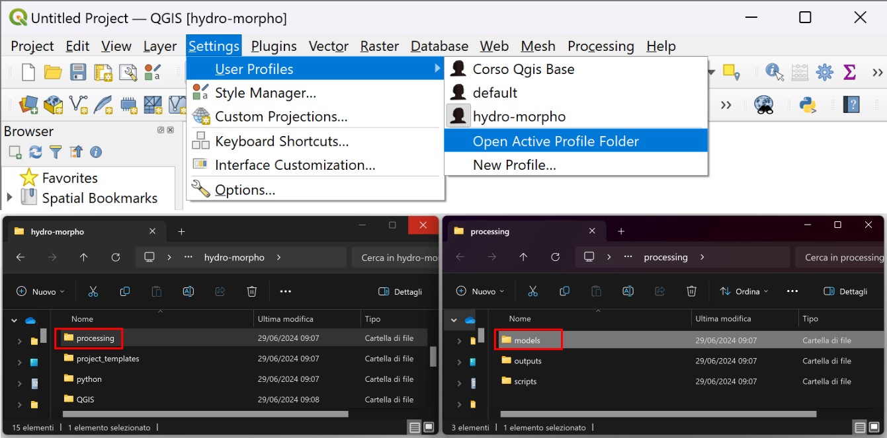Open the Layout Manager icon with wrench

click(x=128, y=72)
